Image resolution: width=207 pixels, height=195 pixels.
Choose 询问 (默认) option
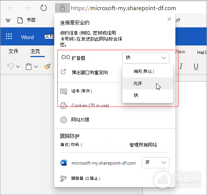tap(148, 71)
